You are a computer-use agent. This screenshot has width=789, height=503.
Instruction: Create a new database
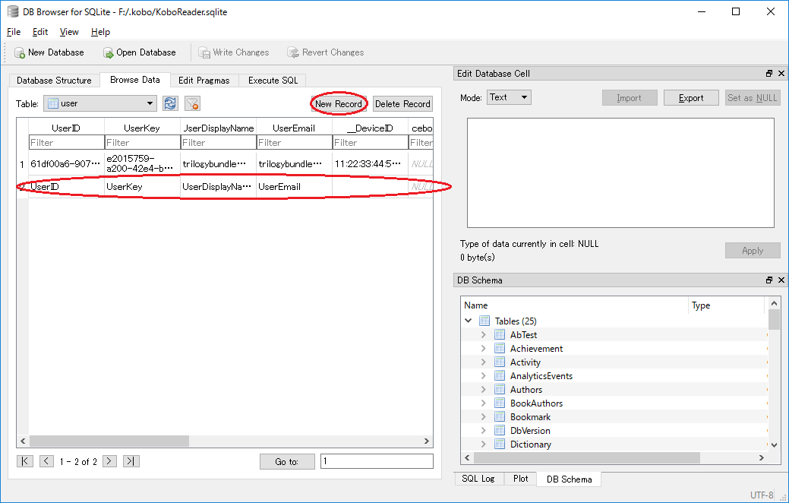click(49, 52)
